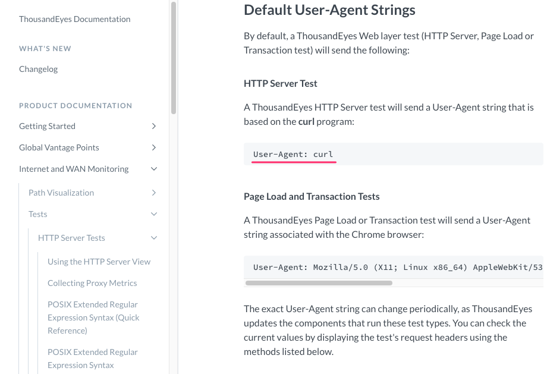Screen dimensions: 544x374
Task: Open Internet and WAN Monitoring section
Action: point(74,169)
